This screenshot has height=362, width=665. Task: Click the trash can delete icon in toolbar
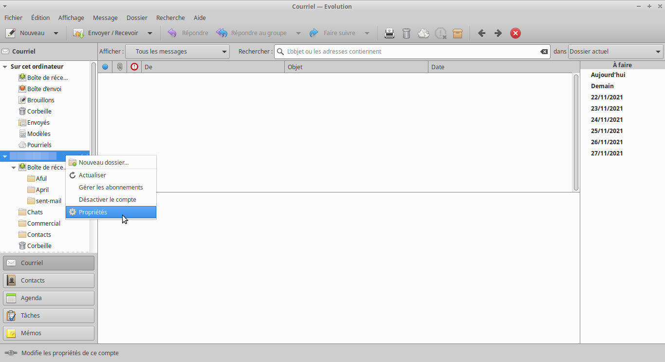pyautogui.click(x=406, y=33)
